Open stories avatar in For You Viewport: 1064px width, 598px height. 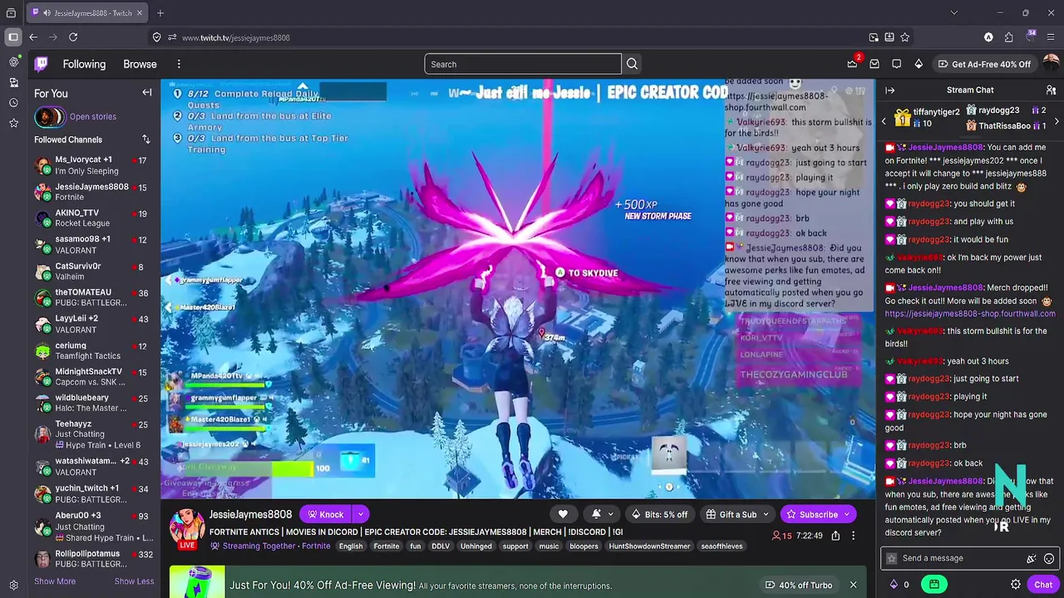point(49,117)
